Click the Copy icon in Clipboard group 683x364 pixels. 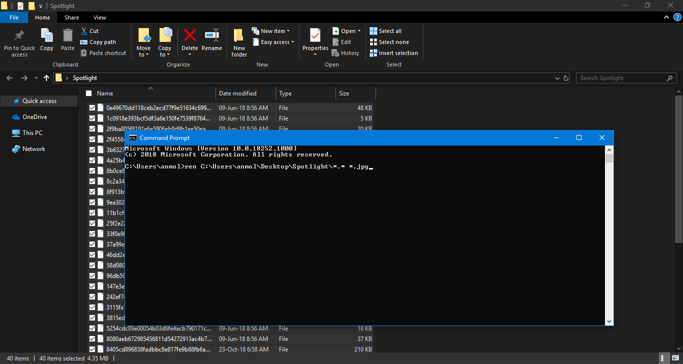46,36
